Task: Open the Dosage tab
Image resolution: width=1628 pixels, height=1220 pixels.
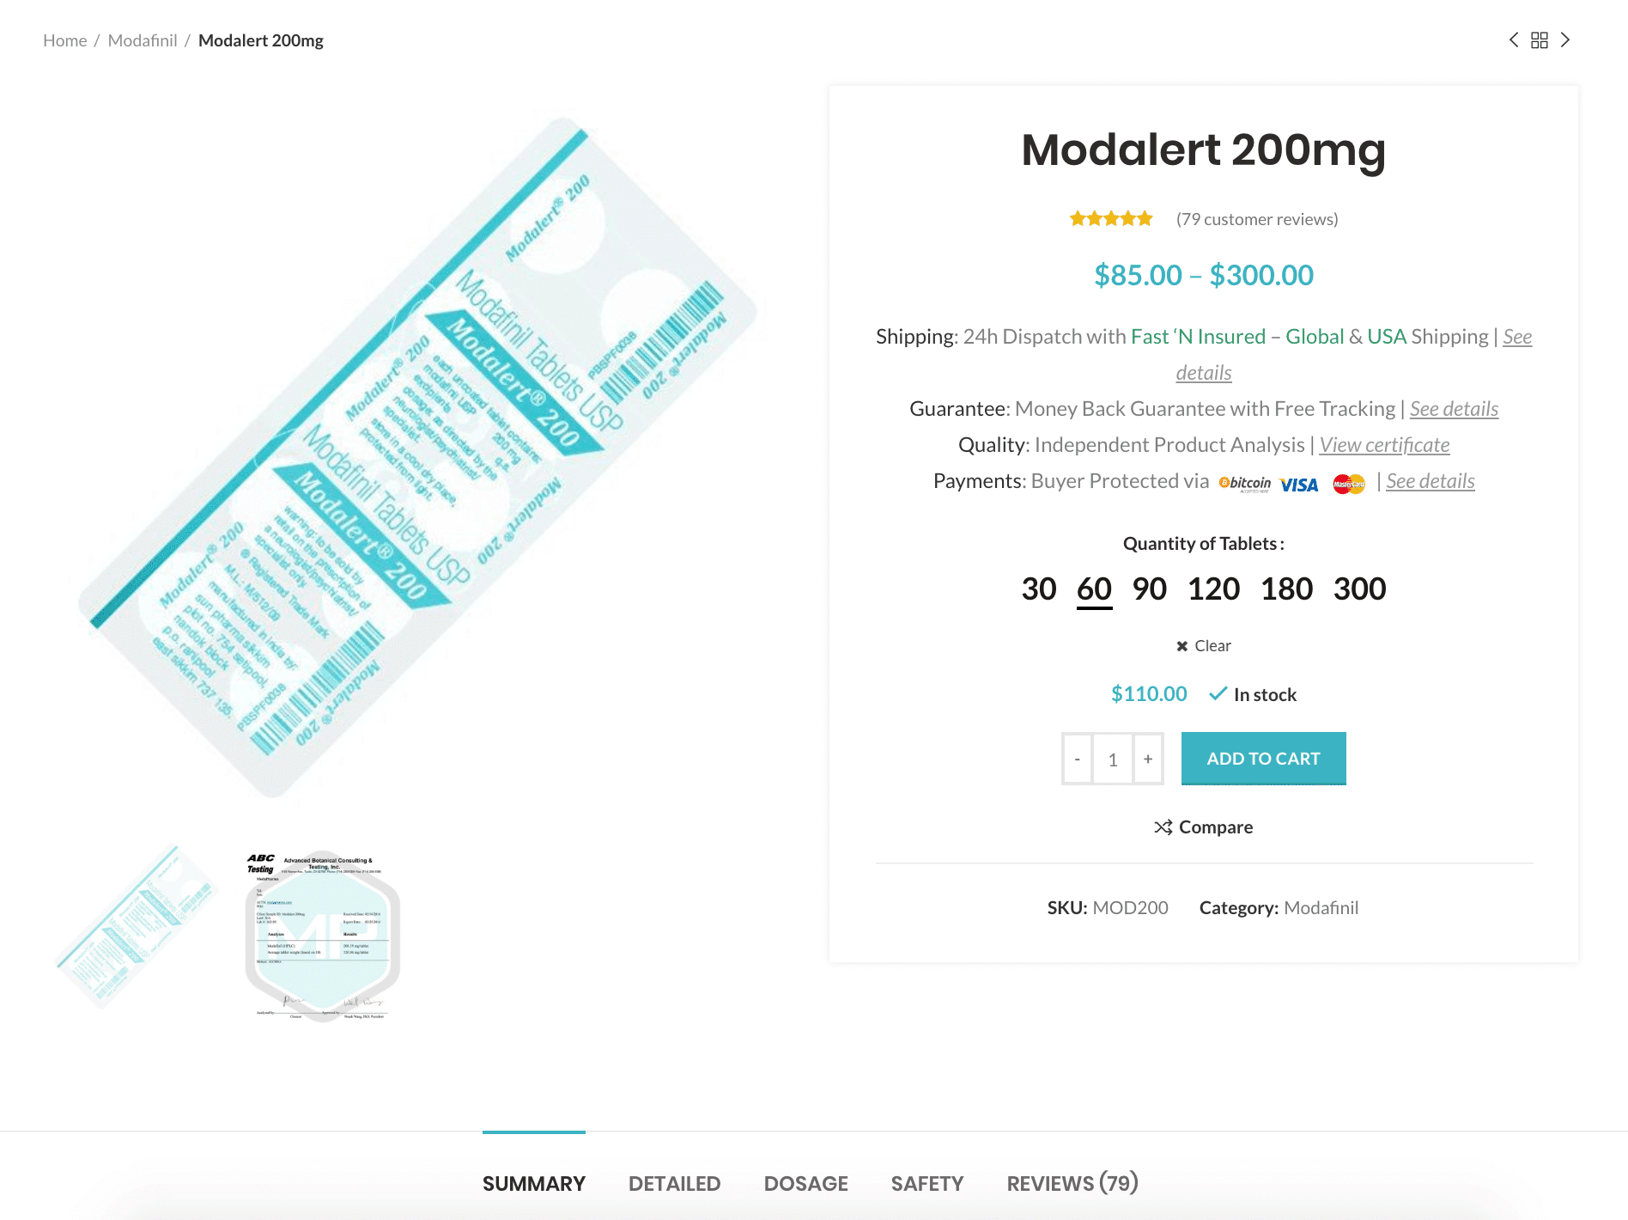Action: (806, 1184)
